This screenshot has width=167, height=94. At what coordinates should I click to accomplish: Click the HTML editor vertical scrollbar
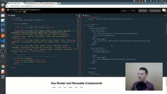[78, 33]
